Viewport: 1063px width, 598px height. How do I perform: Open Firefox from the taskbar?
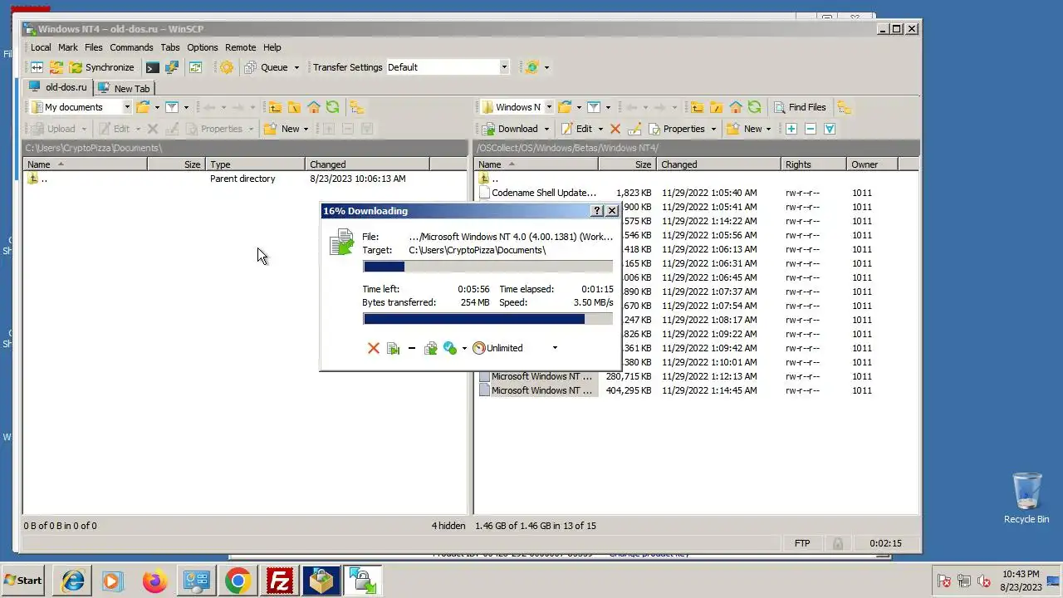click(x=154, y=581)
